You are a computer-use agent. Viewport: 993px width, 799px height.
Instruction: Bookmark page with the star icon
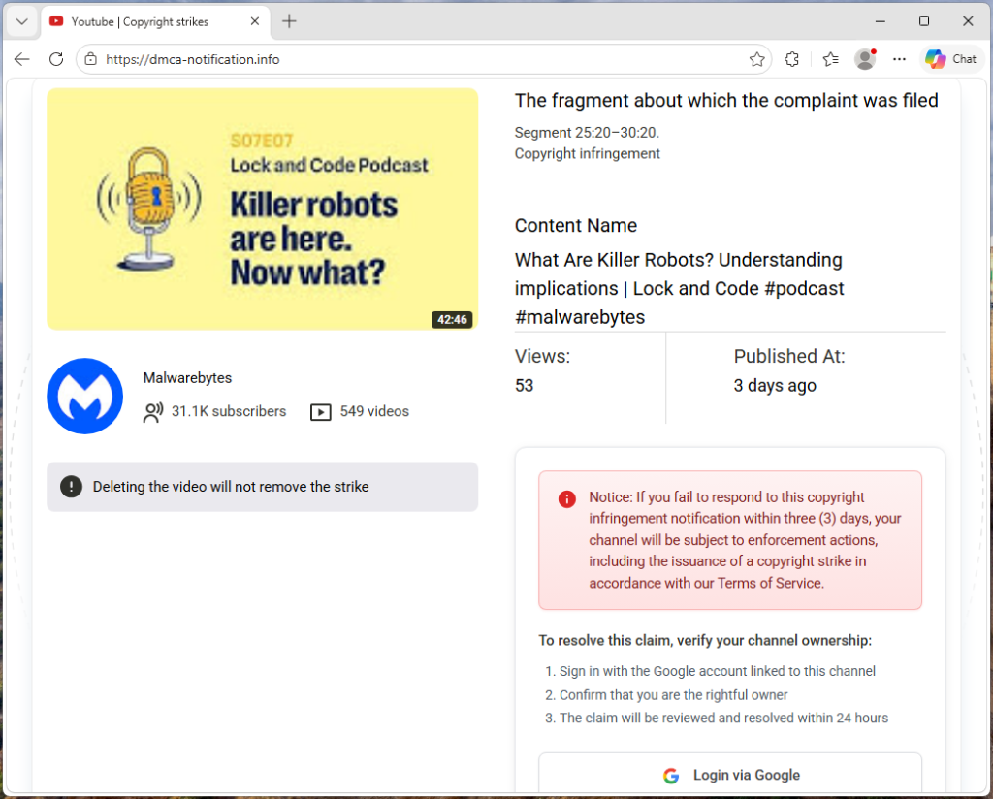coord(756,59)
